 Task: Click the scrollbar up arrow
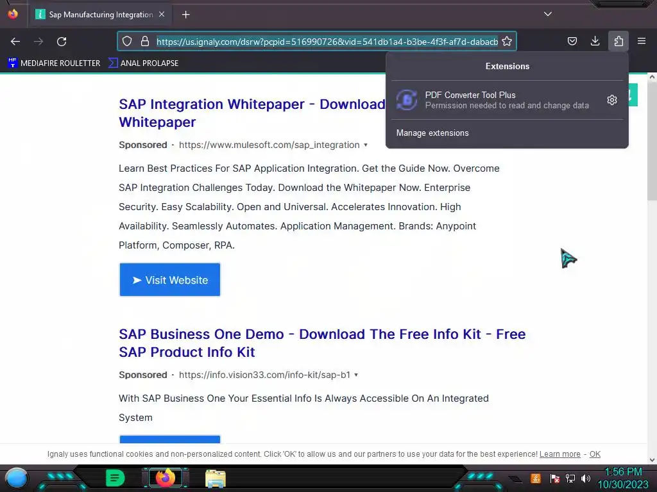click(652, 77)
